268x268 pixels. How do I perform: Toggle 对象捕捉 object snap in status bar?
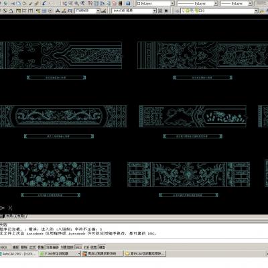coord(52,247)
